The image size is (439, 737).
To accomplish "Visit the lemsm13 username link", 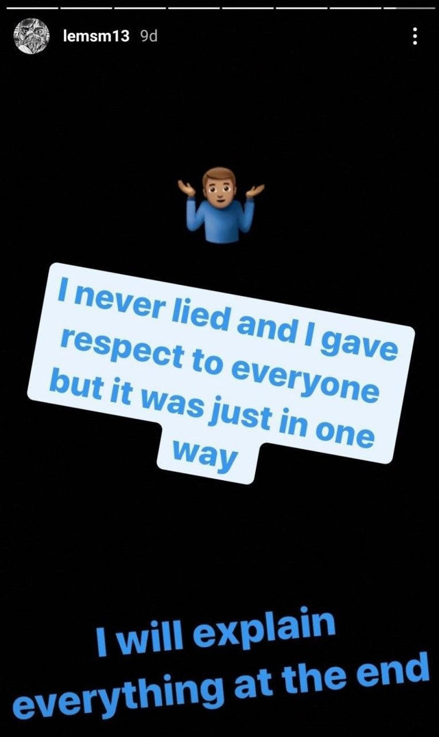I will click(96, 36).
